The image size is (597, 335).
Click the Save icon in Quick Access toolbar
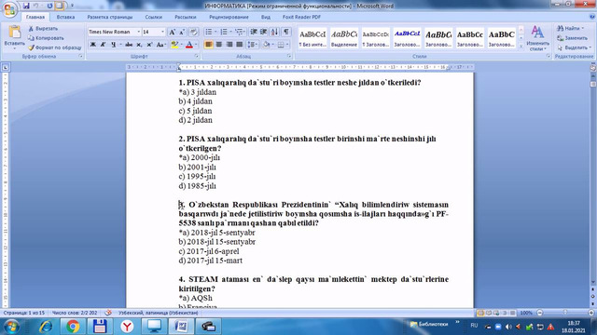(26, 6)
